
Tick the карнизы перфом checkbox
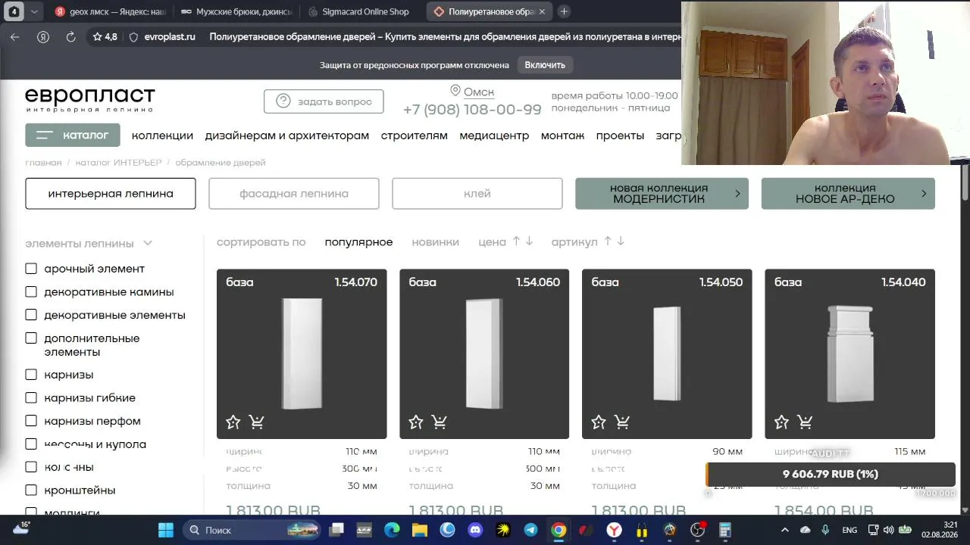pos(31,421)
